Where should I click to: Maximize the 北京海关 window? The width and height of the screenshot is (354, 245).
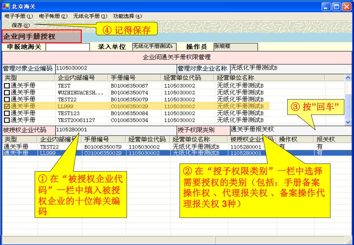pos(336,7)
